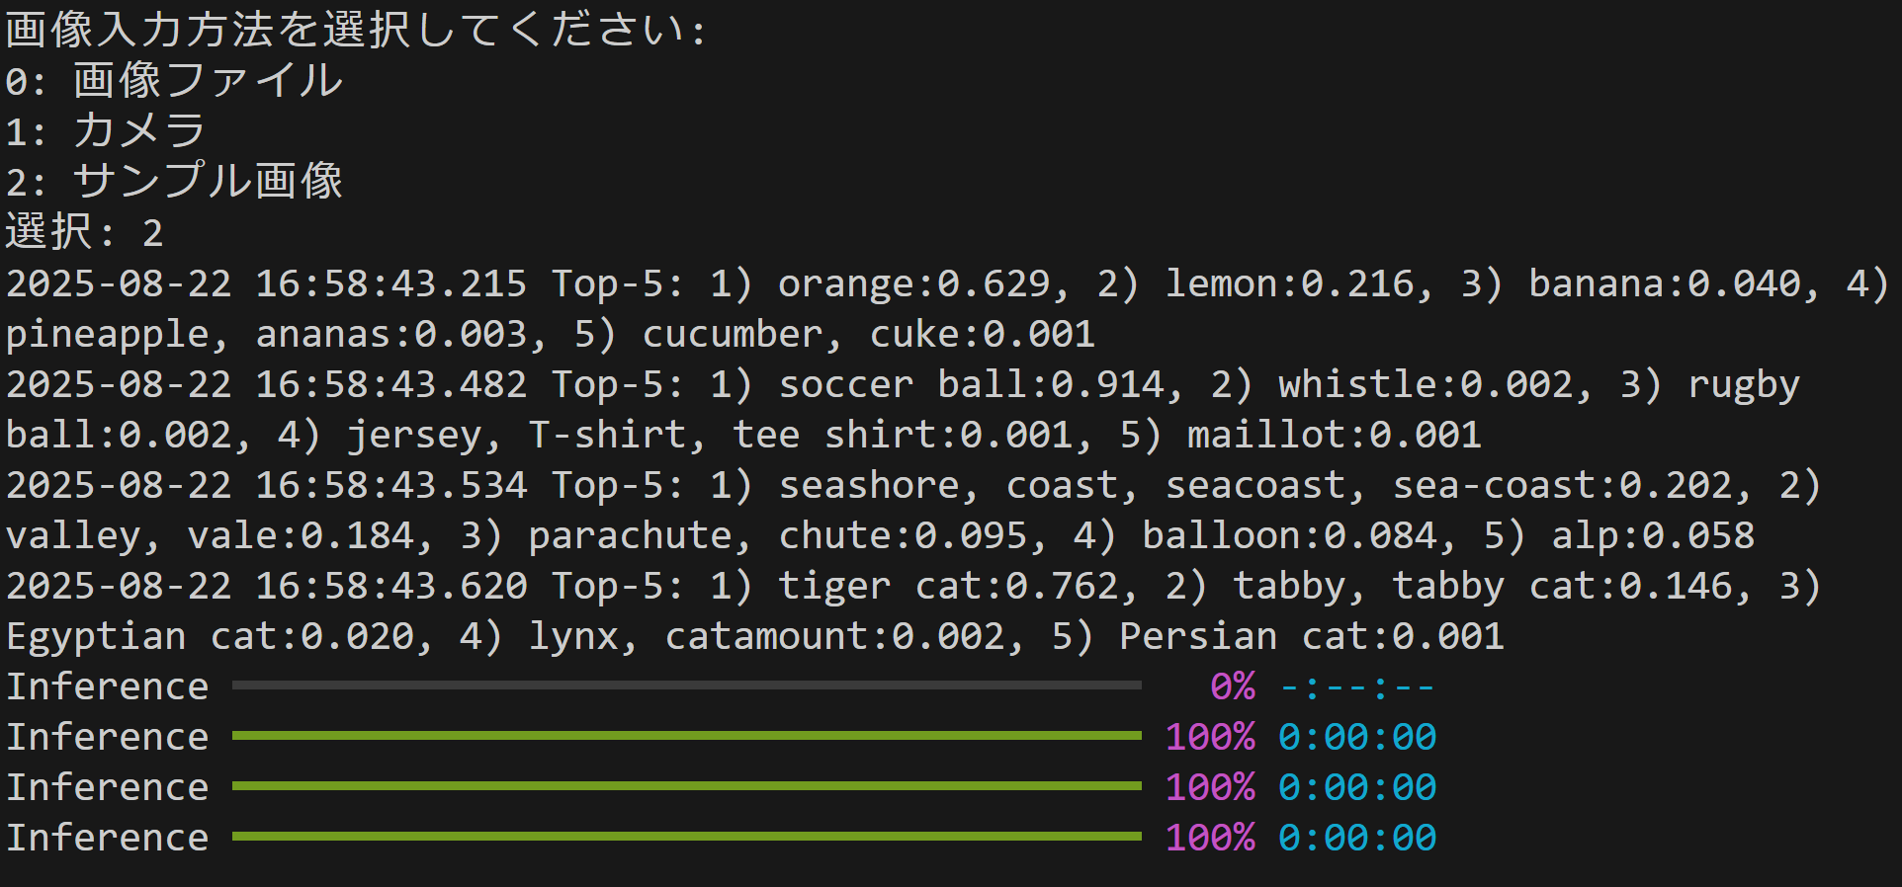Image resolution: width=1902 pixels, height=887 pixels.
Task: Click the '-:--:--' remaining time
Action: tap(1356, 687)
